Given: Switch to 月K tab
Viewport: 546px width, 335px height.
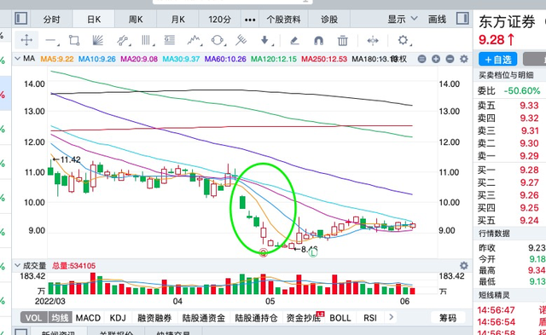Looking at the screenshot, I should 177,20.
